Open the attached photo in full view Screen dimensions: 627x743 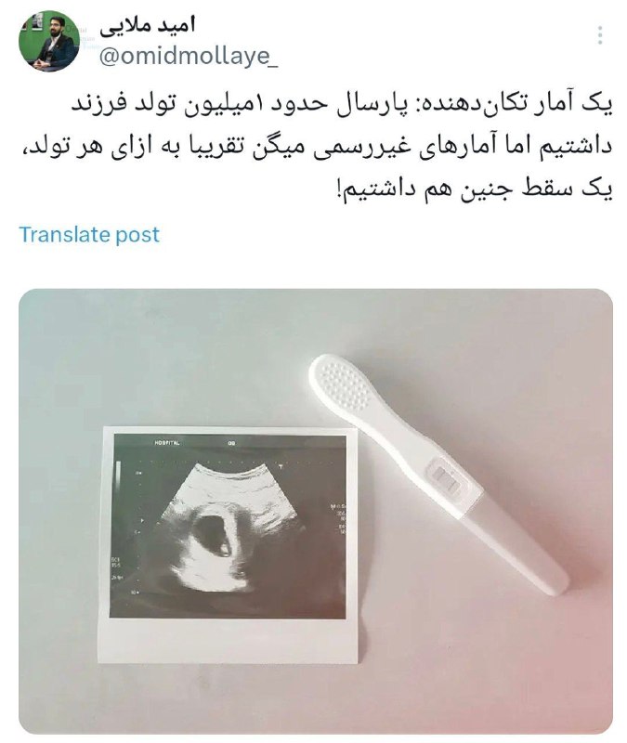316,512
